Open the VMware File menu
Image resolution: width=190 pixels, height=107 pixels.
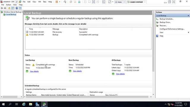click(24, 2)
